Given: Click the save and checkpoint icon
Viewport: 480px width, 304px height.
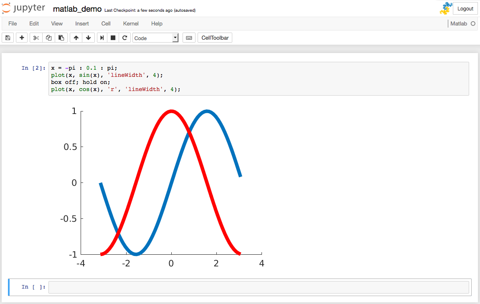Looking at the screenshot, I should 8,38.
